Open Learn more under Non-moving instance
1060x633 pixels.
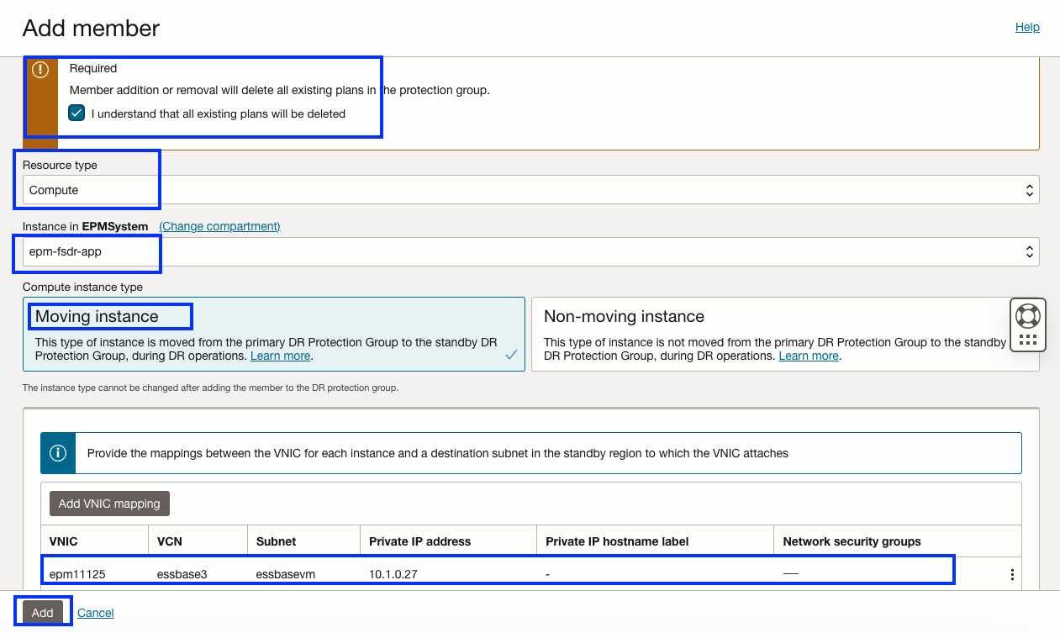[809, 356]
